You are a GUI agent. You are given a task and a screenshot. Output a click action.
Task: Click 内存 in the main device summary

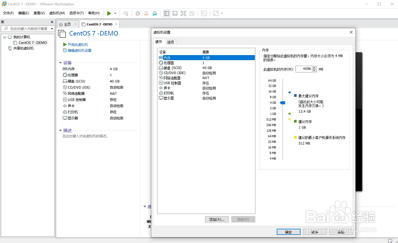(x=71, y=69)
